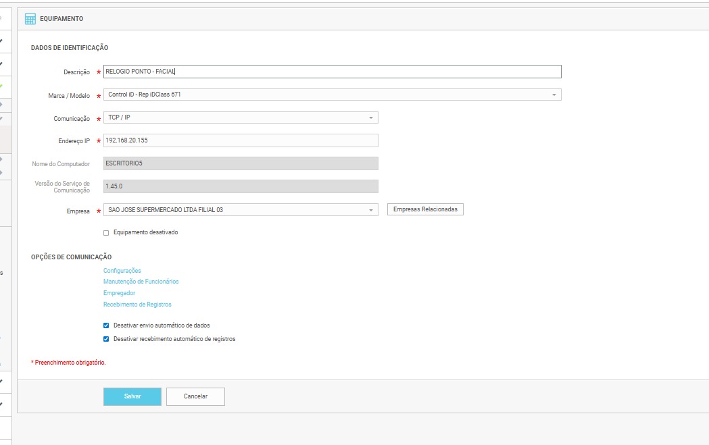
Task: Open the Empresa selection dropdown
Action: (x=240, y=210)
